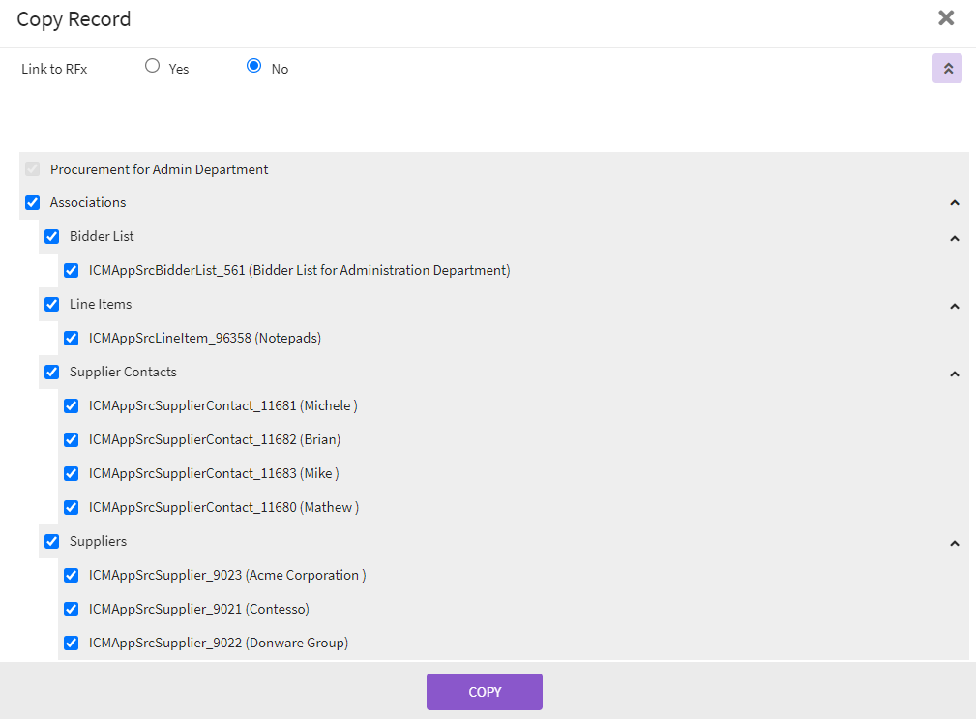This screenshot has height=719, width=976.
Task: Click the double-chevron collapse icon
Action: (947, 69)
